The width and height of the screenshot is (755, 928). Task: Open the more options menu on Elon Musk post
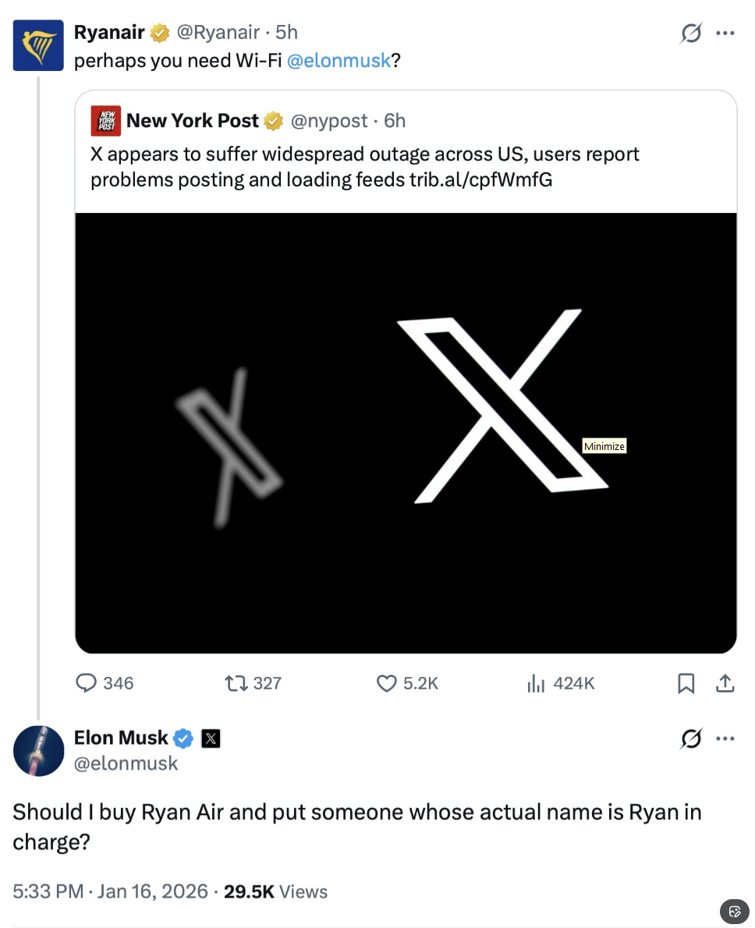(725, 738)
